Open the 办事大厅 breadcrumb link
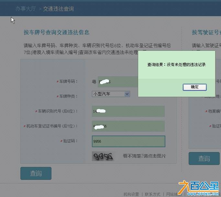 click(26, 9)
